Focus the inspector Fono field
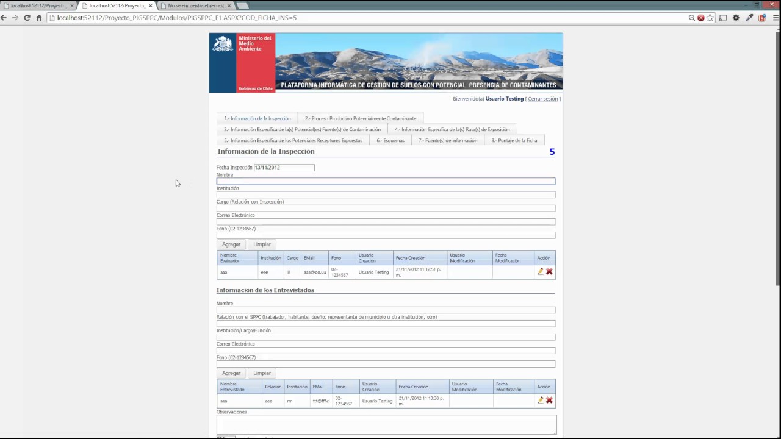The width and height of the screenshot is (781, 439). click(x=386, y=235)
